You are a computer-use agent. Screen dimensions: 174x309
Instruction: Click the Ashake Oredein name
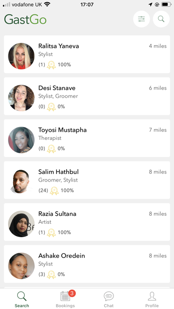pos(62,256)
